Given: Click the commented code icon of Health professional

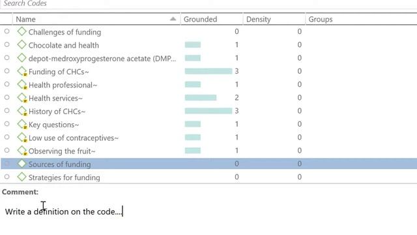Looking at the screenshot, I should coord(22,85).
